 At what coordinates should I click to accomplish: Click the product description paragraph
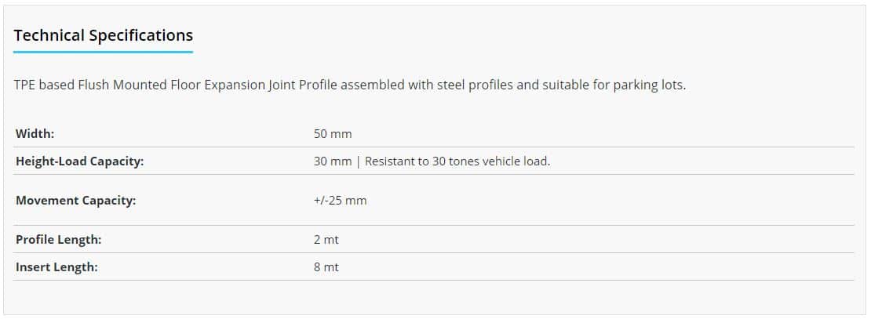350,86
